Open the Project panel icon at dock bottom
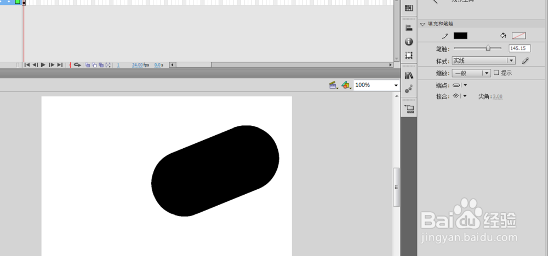Screen dimensions: 548x256 point(409,109)
